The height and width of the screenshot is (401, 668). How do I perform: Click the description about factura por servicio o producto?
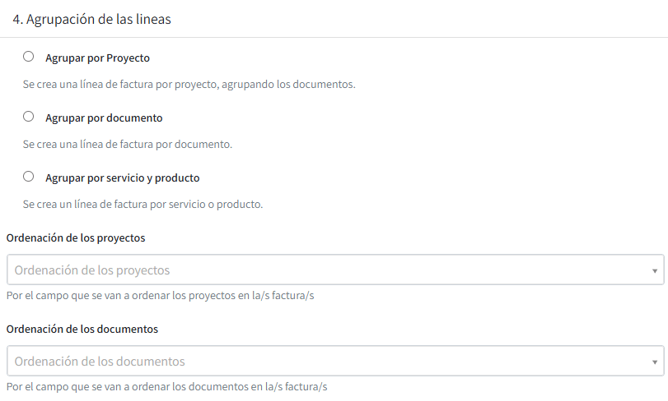(x=142, y=204)
